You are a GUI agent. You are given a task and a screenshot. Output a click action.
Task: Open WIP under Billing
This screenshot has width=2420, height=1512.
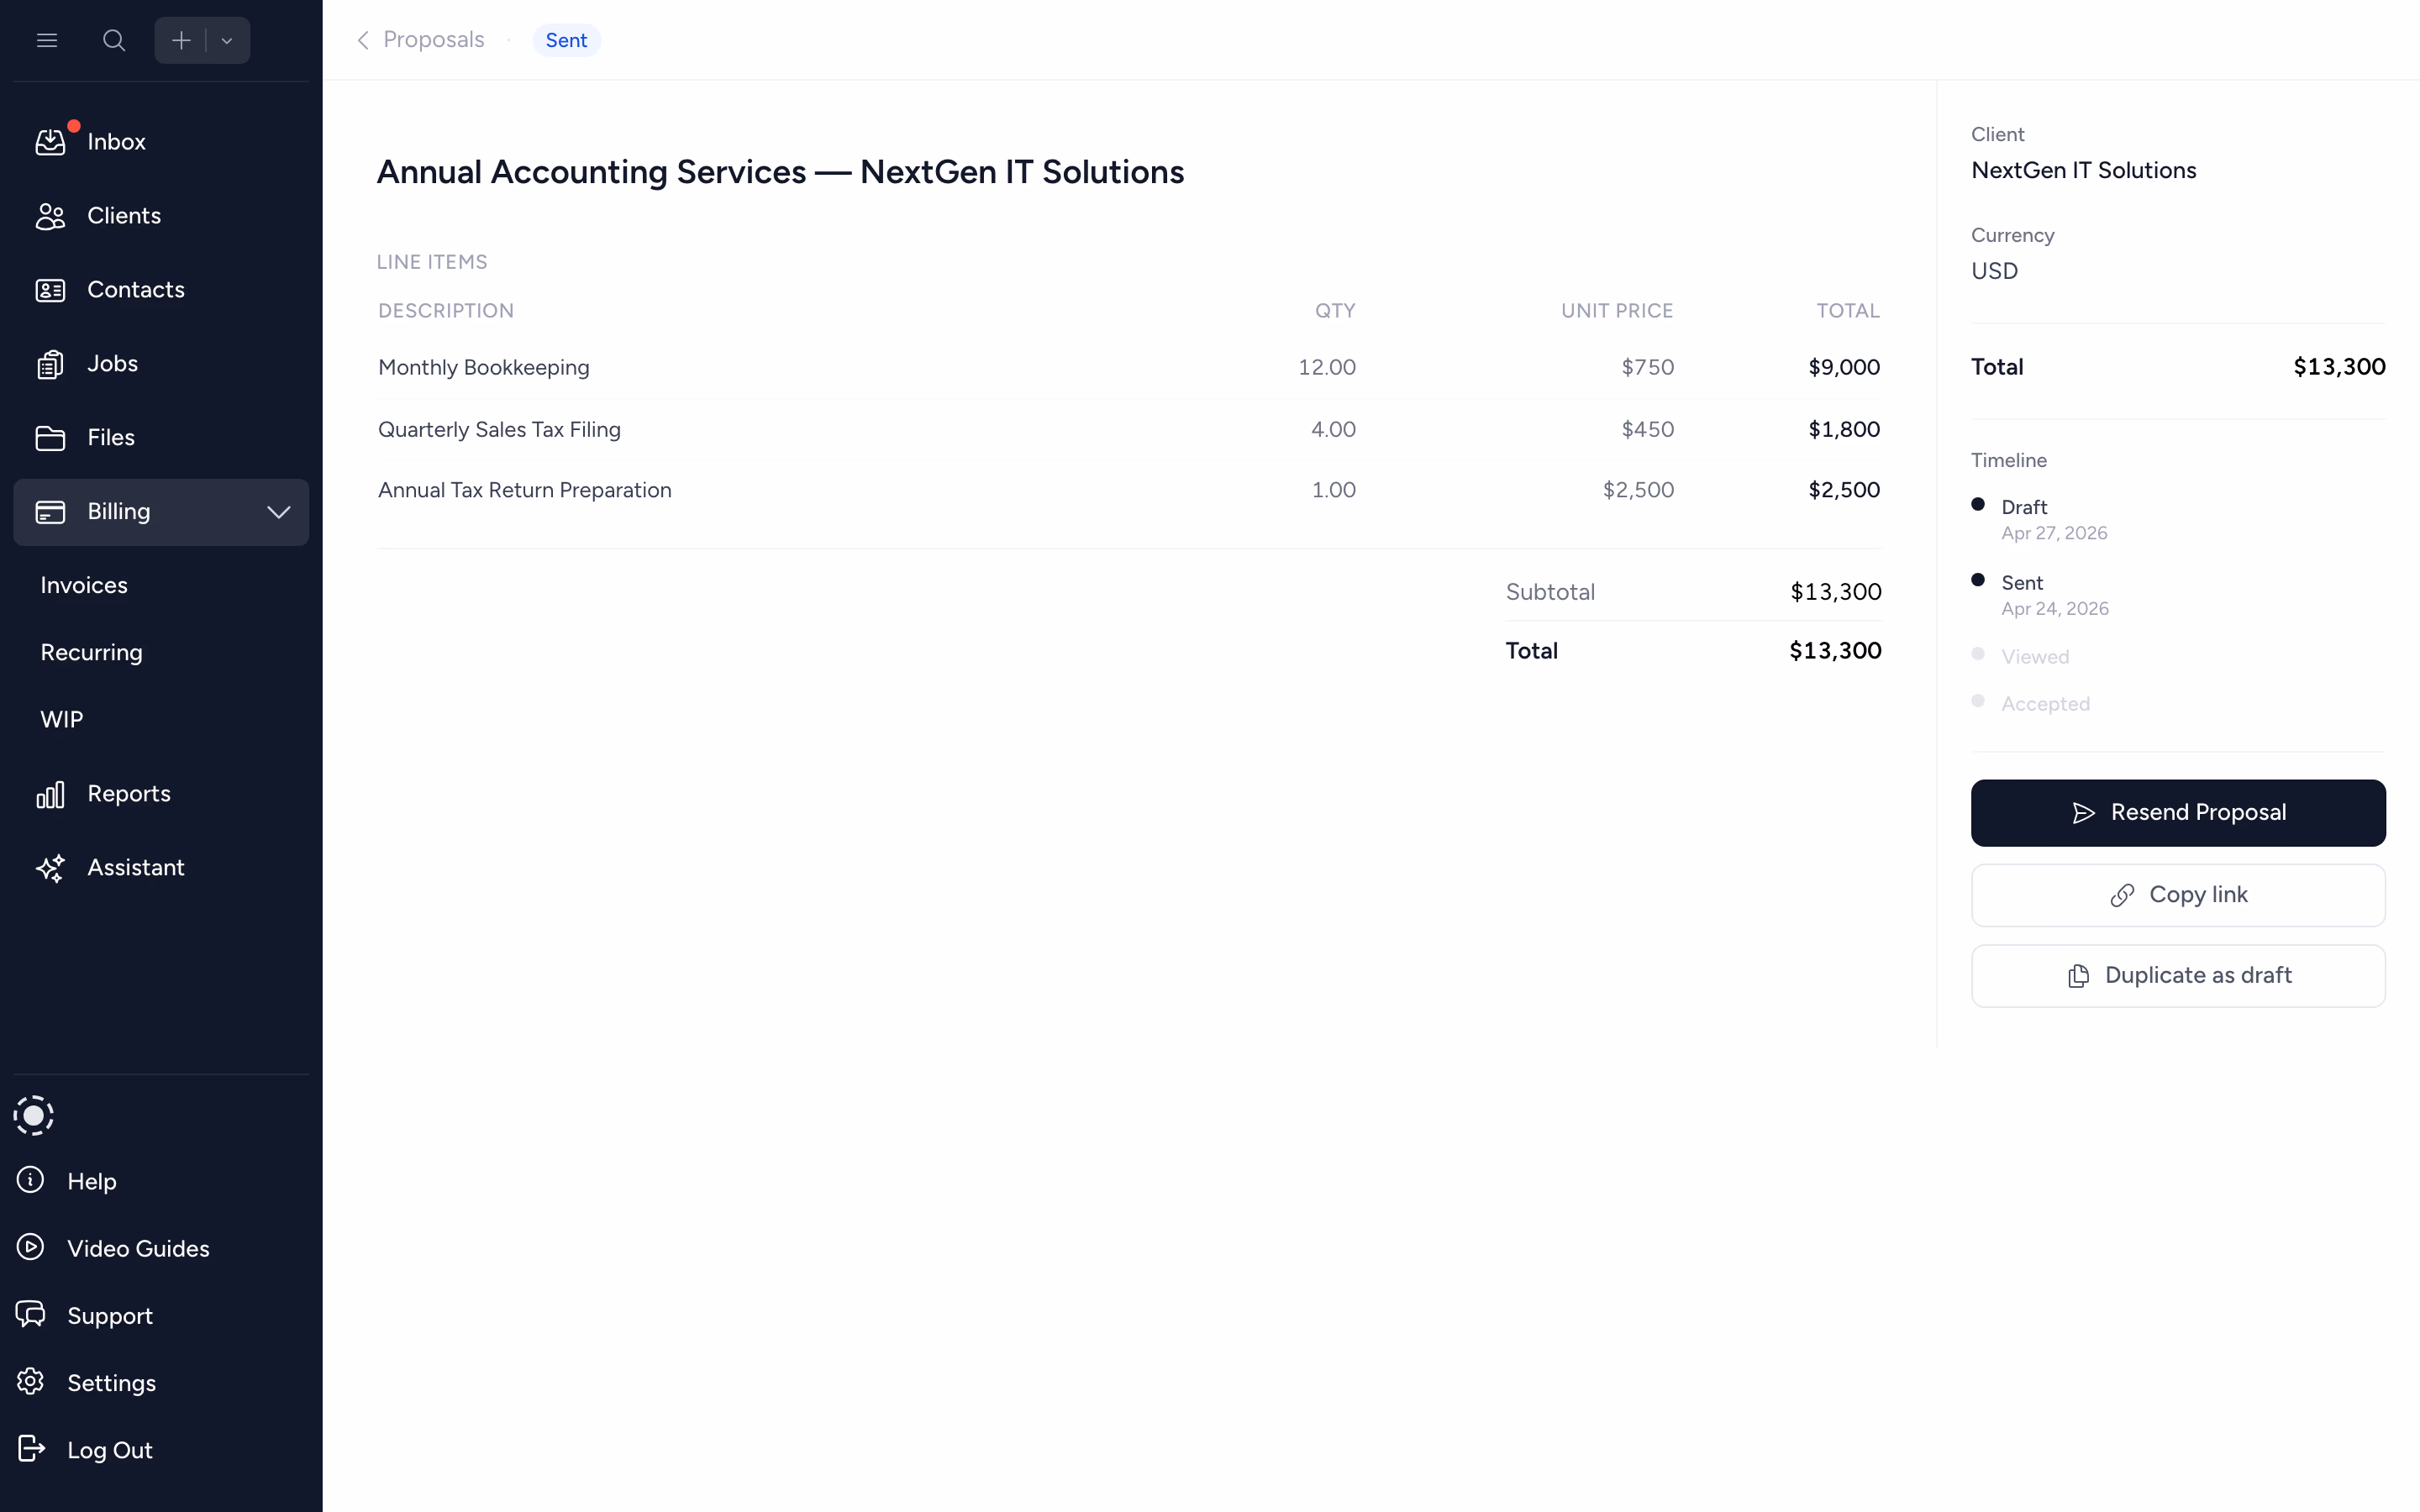tap(61, 719)
